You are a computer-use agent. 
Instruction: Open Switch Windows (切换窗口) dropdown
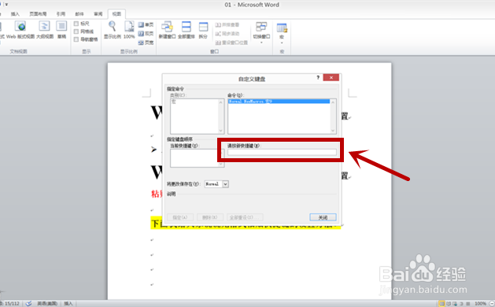click(261, 32)
